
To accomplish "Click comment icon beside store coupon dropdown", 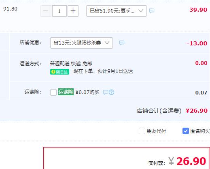I will pyautogui.click(x=122, y=43).
